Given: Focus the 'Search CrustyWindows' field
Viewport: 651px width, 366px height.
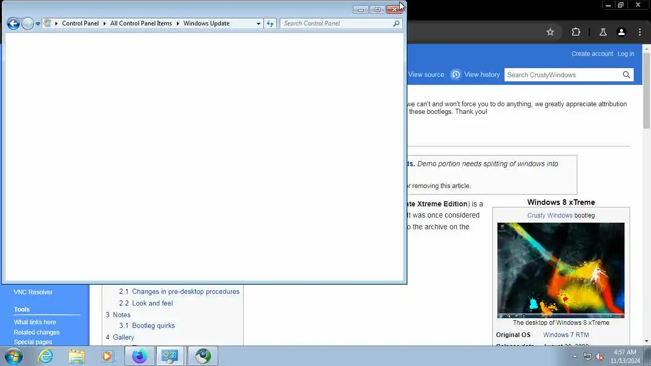Looking at the screenshot, I should coord(563,75).
